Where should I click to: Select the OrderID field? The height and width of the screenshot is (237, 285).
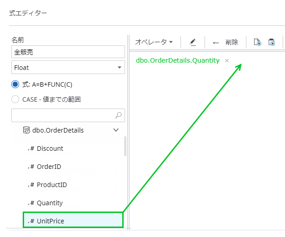[49, 167]
